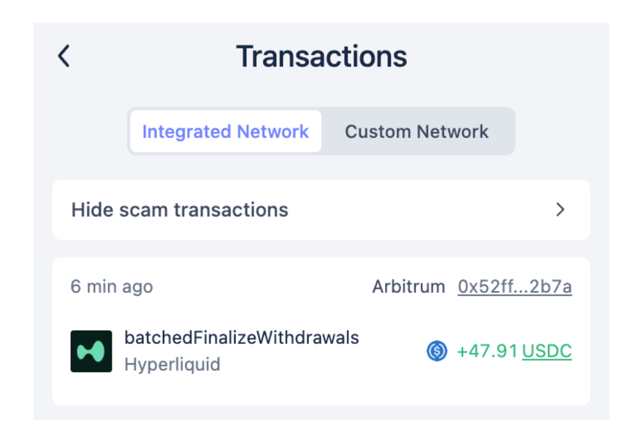Click the Hyperliquid protocol name text

172,364
